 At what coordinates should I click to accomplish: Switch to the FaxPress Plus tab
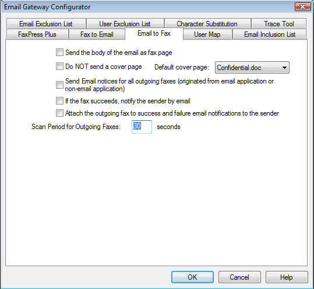point(37,34)
